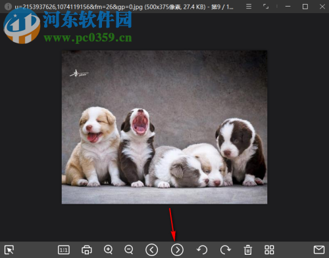
Task: Open the thumbnail grid view
Action: point(269,249)
